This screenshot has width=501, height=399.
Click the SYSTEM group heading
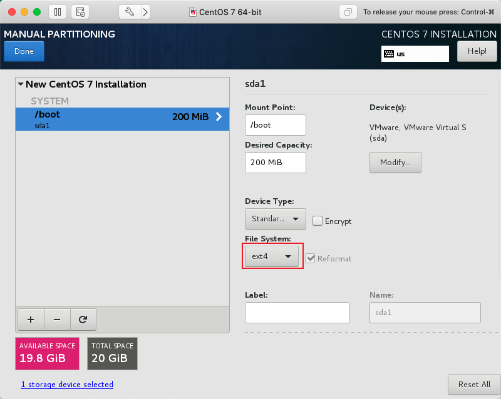click(50, 101)
